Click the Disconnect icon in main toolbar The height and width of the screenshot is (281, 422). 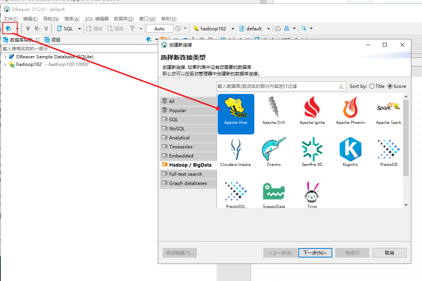46,28
